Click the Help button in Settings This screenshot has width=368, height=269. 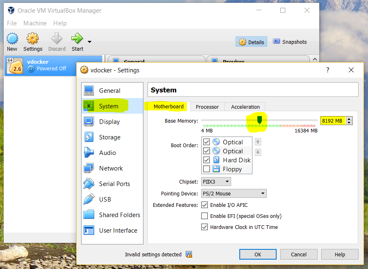point(340,254)
